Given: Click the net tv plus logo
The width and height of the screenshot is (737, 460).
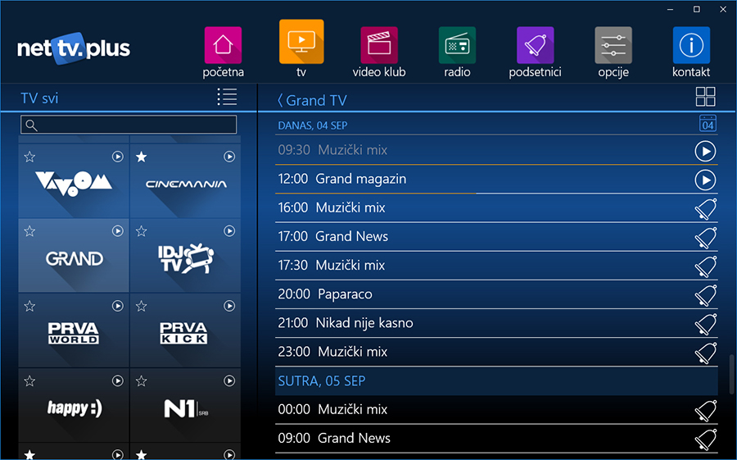Looking at the screenshot, I should [x=74, y=48].
